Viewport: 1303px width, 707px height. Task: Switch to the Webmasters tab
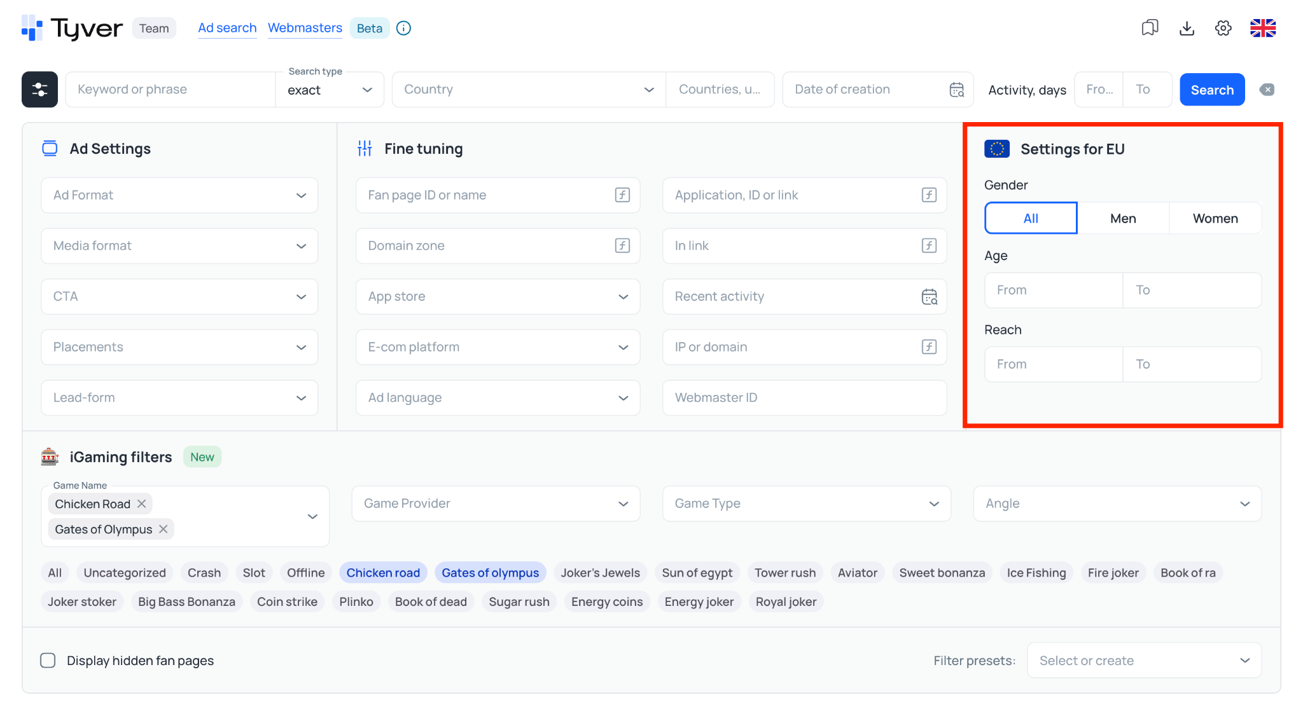pos(305,28)
